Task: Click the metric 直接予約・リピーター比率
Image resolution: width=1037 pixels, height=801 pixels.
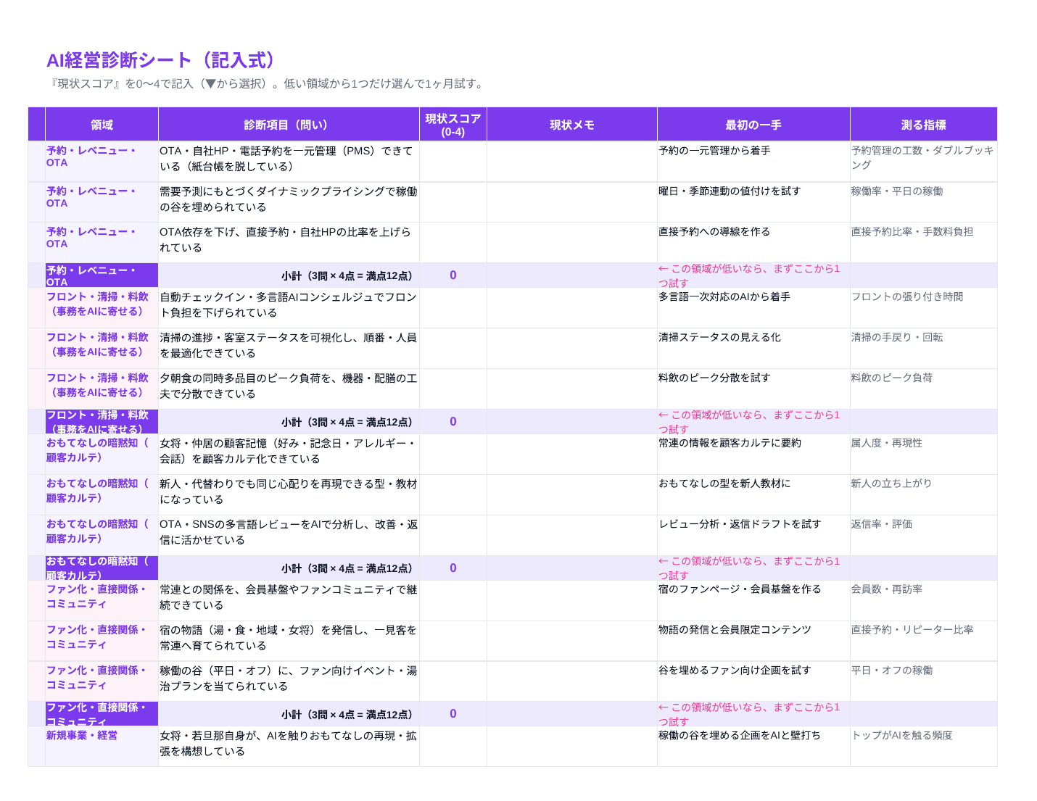Action: pyautogui.click(x=923, y=641)
